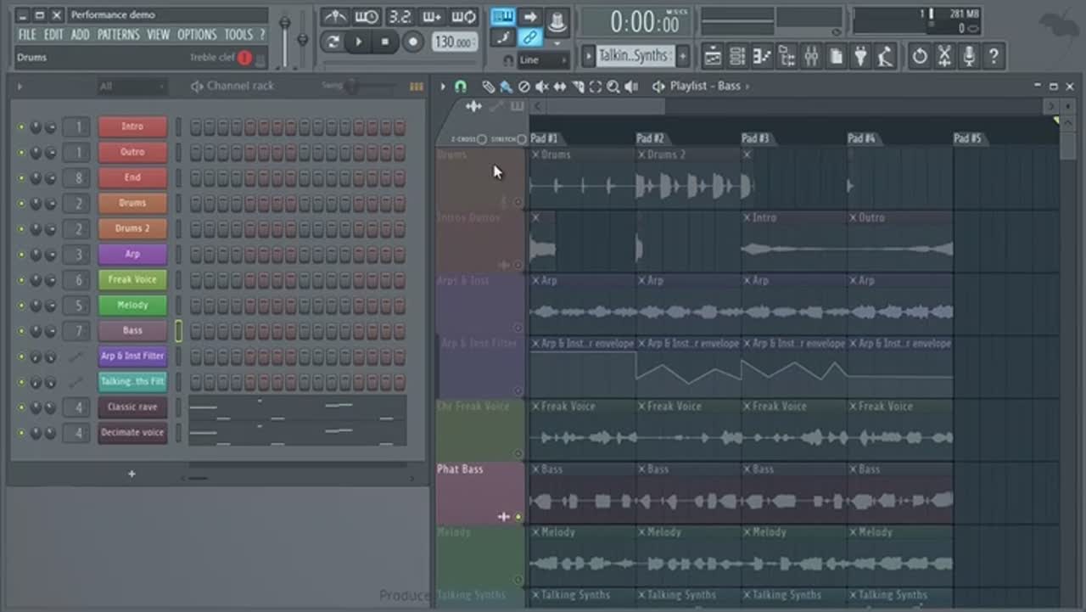Select the Freak Voice channel button

click(x=132, y=279)
